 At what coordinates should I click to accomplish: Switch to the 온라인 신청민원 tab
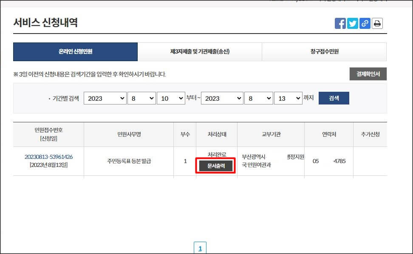click(x=76, y=51)
